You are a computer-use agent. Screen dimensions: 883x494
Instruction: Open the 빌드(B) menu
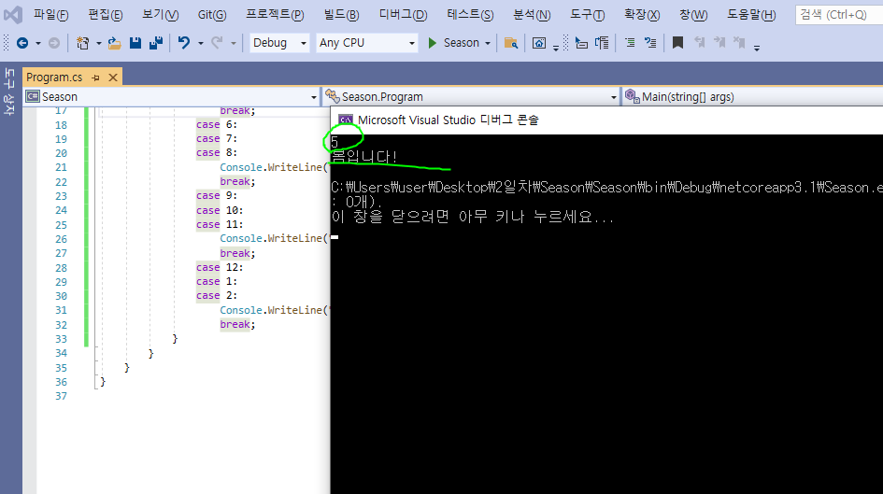(x=341, y=15)
